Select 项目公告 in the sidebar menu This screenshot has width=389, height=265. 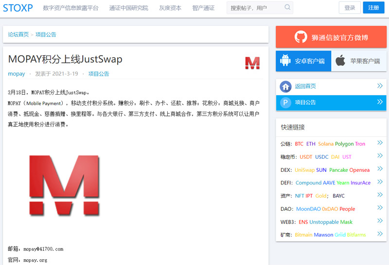click(331, 102)
